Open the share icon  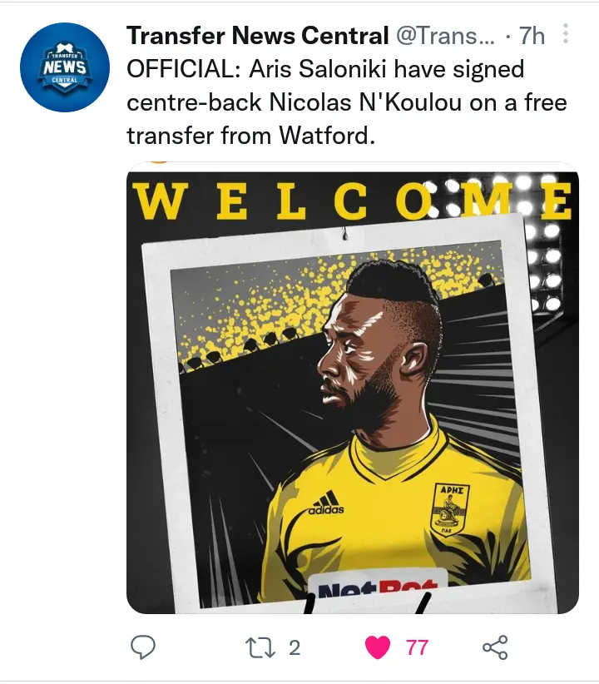(495, 647)
